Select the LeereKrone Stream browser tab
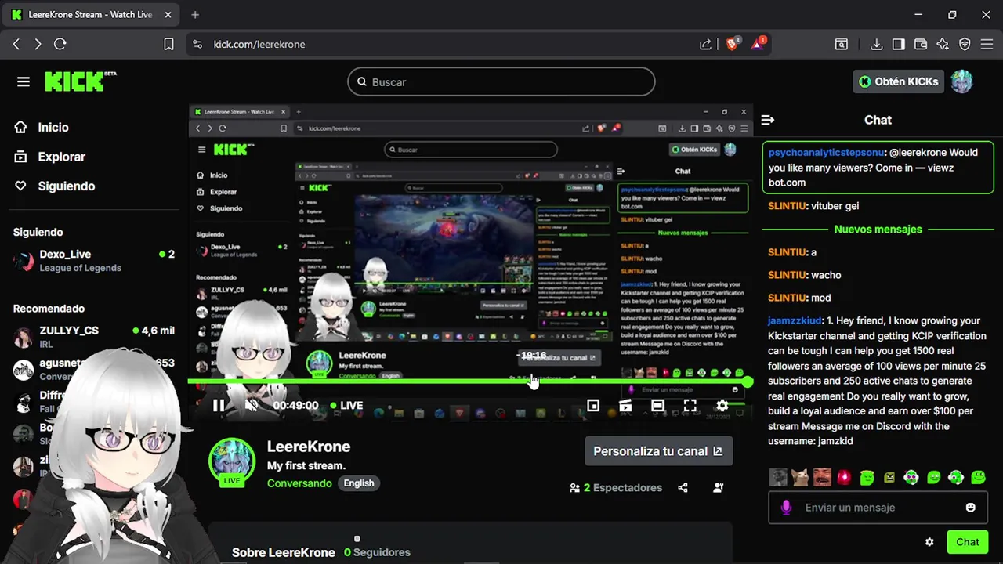The height and width of the screenshot is (564, 1003). (x=92, y=14)
